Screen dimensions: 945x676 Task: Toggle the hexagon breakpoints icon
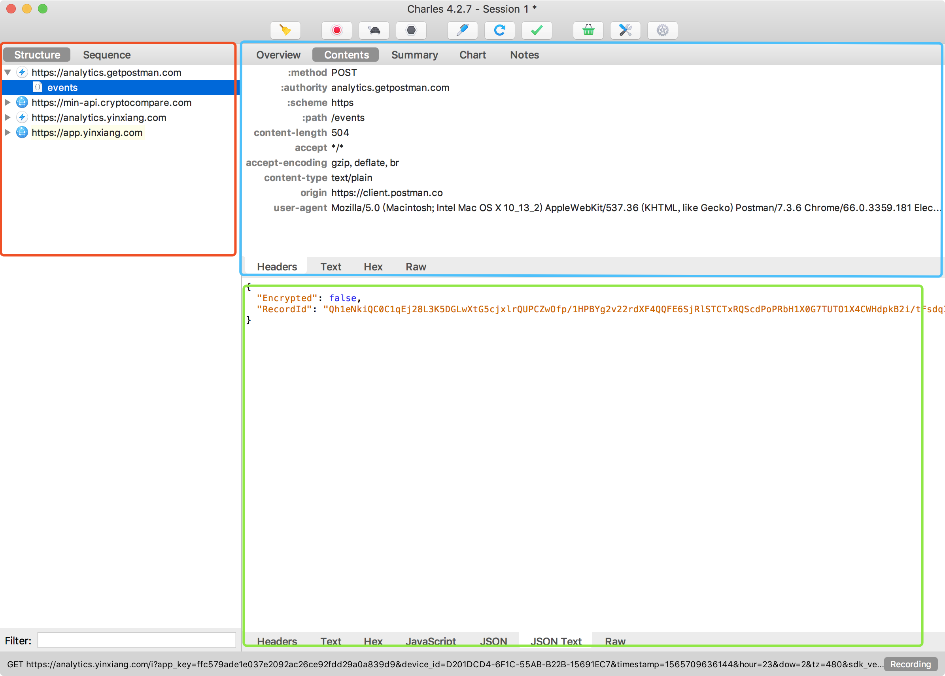click(411, 30)
